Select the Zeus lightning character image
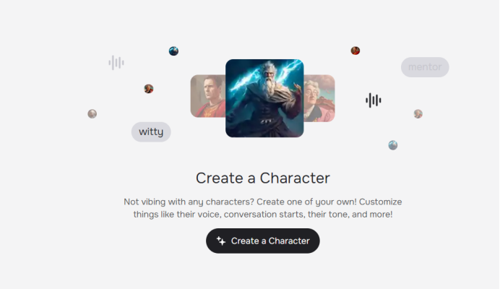This screenshot has height=289, width=500. [x=264, y=98]
